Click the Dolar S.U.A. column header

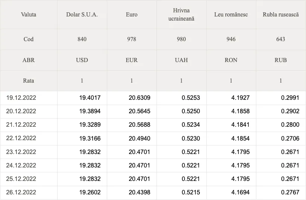(82, 15)
